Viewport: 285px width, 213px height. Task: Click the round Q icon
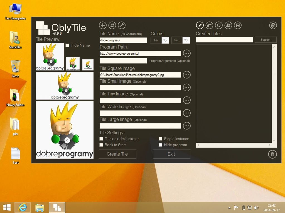219,25
